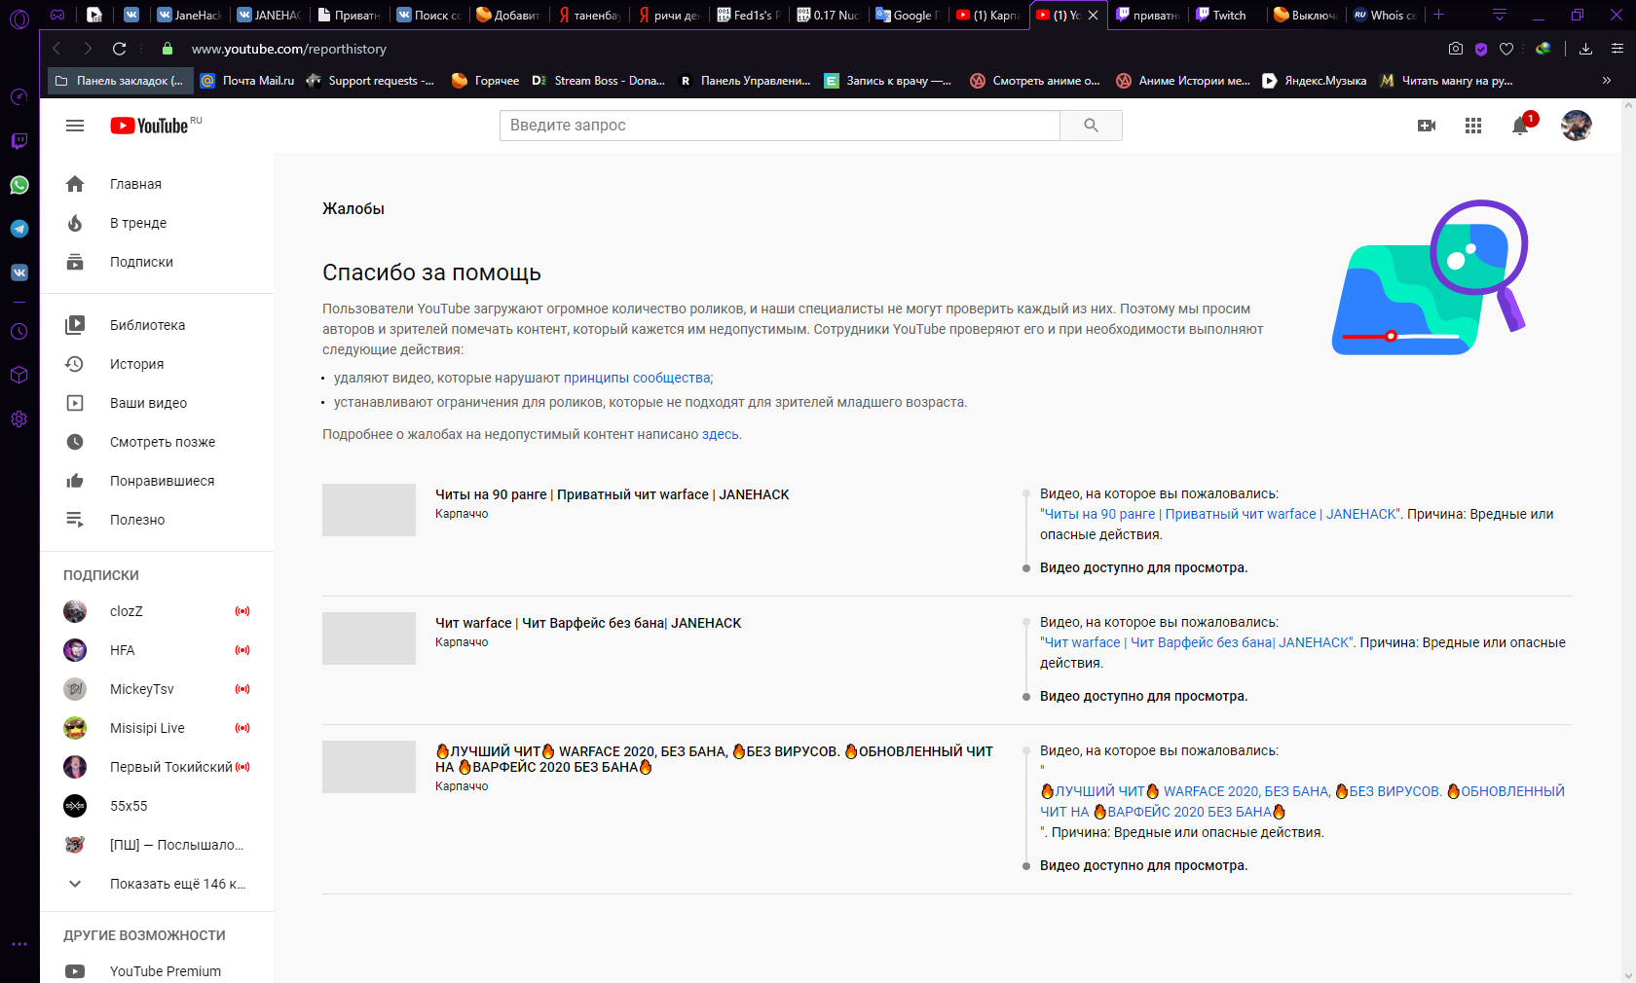Open the принципы сообщества link
The height and width of the screenshot is (983, 1636).
[x=637, y=378]
